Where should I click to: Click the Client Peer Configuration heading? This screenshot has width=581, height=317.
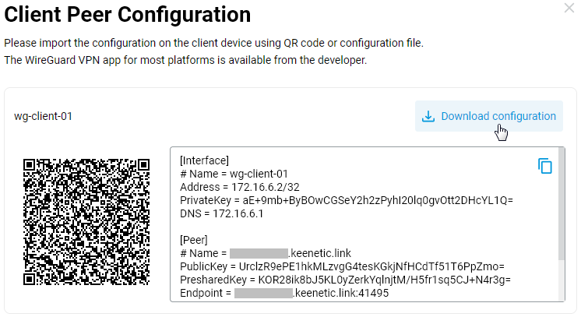coord(128,14)
